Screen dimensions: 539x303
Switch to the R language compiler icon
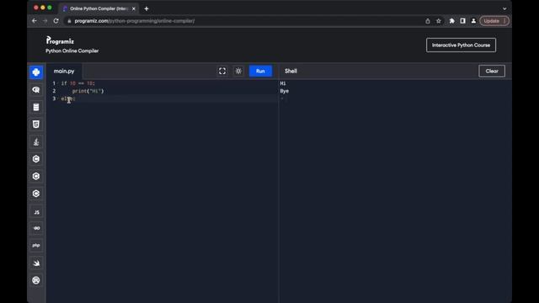[x=36, y=90]
